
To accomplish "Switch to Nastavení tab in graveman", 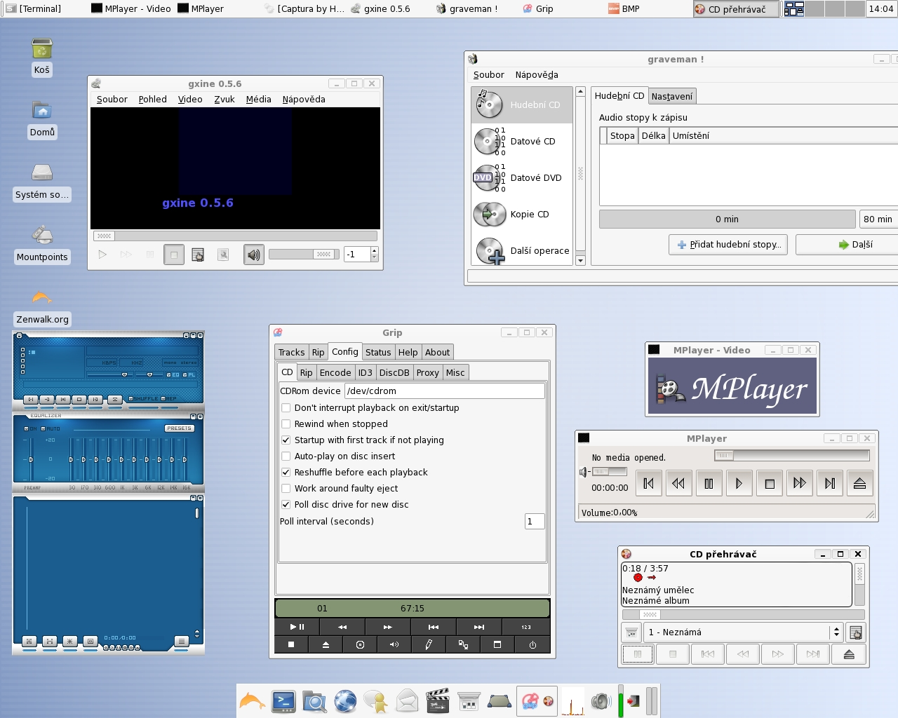I will pyautogui.click(x=672, y=97).
